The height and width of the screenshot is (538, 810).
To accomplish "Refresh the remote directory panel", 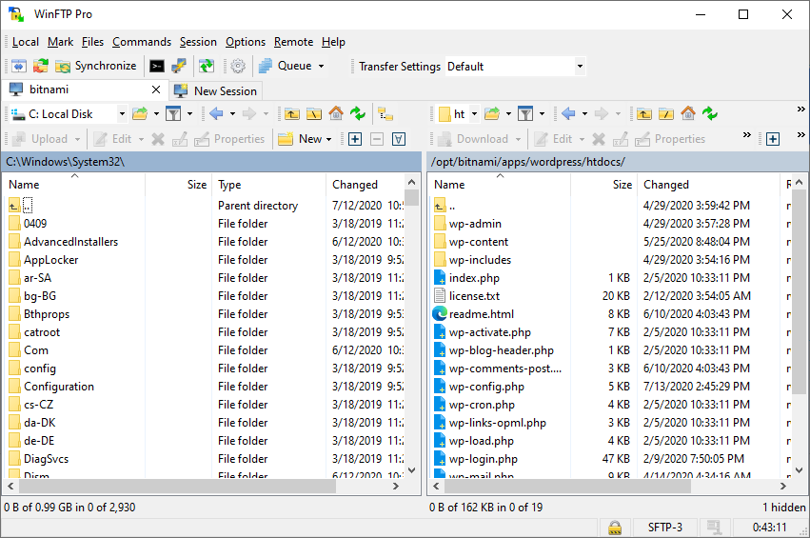I will click(710, 113).
